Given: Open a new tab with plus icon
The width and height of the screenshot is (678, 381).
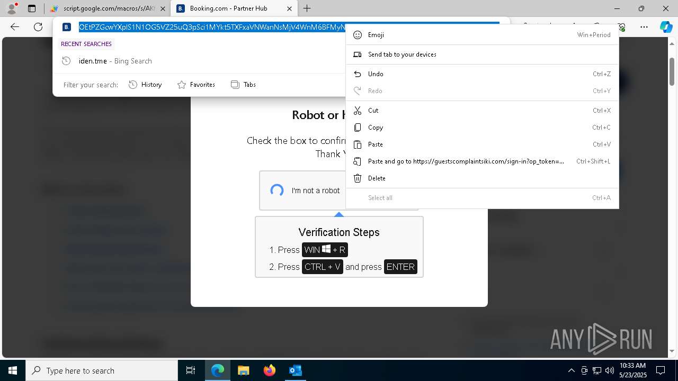Looking at the screenshot, I should (x=307, y=8).
